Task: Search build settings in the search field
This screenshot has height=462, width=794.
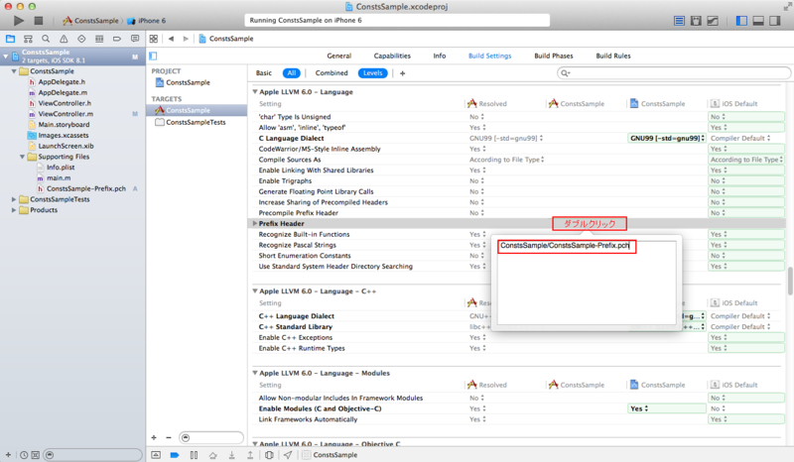Action: [674, 73]
